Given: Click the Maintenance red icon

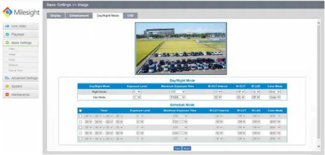Looking at the screenshot, I should coord(7,94).
